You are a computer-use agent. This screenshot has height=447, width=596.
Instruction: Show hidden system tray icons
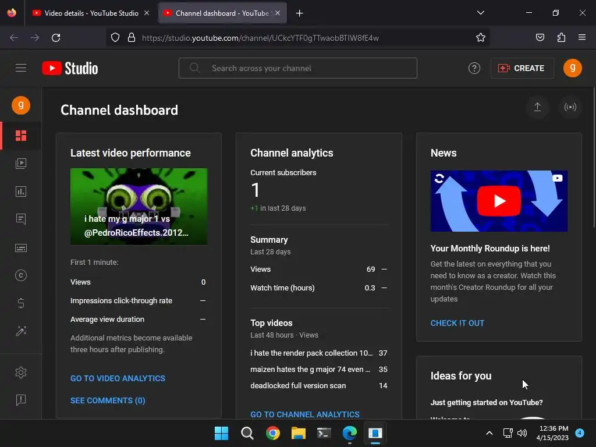point(489,433)
